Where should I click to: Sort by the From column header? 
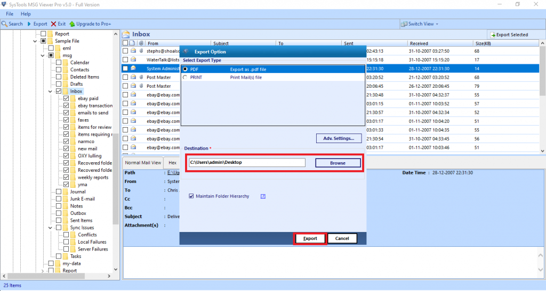[178, 44]
